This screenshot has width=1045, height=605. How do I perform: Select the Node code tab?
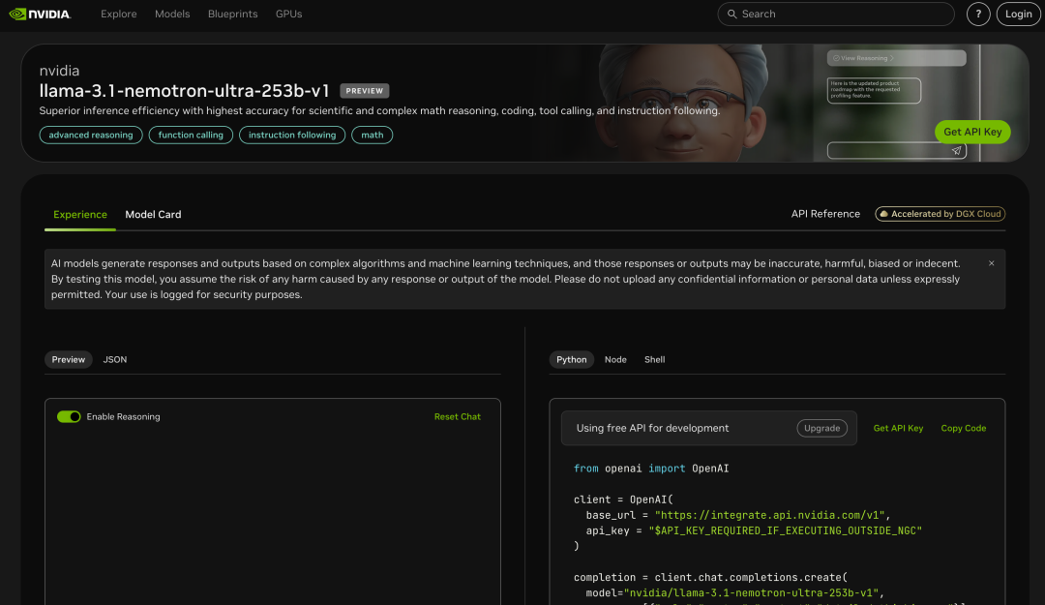pyautogui.click(x=615, y=359)
